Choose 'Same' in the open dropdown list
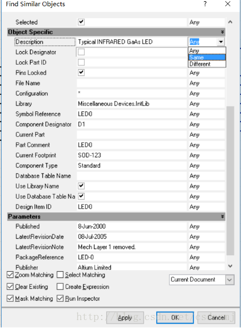 [x=207, y=57]
